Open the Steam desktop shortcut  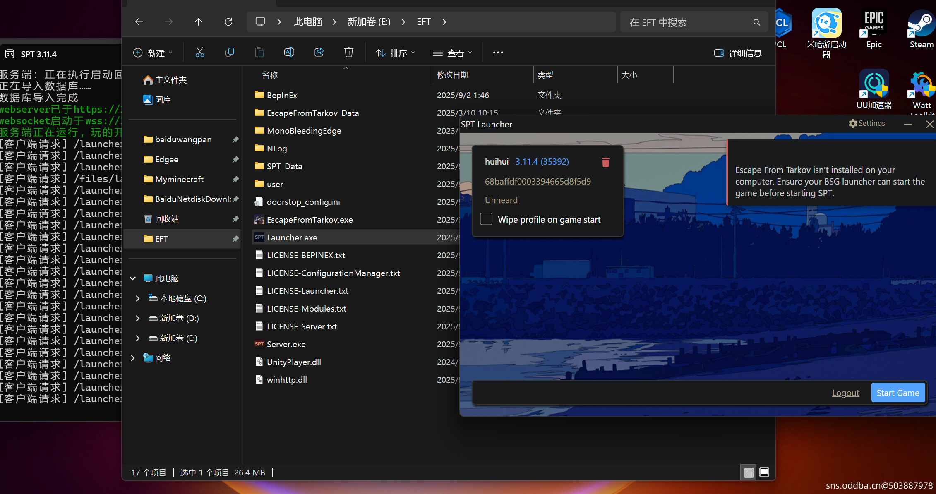(922, 29)
